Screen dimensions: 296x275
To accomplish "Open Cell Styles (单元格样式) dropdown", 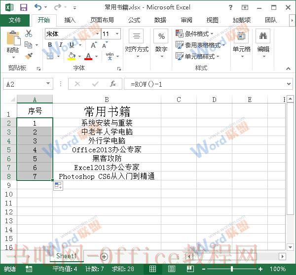I will [197, 56].
